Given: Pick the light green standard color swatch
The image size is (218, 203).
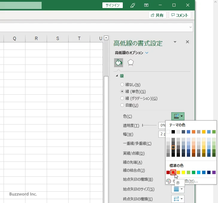Looking at the screenshot, I should click(189, 172).
